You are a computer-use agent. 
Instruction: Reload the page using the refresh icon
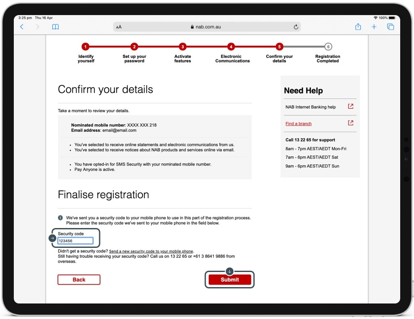[296, 27]
